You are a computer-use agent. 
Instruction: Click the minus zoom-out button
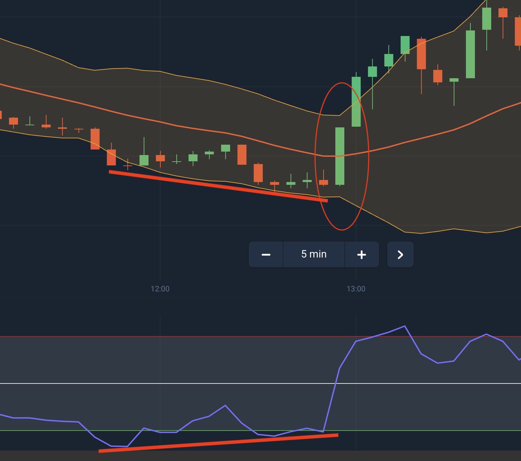click(x=266, y=255)
